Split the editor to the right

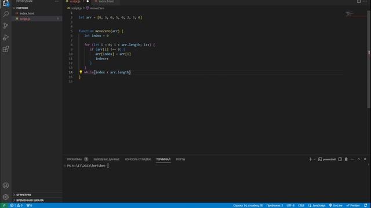pyautogui.click(x=359, y=1)
